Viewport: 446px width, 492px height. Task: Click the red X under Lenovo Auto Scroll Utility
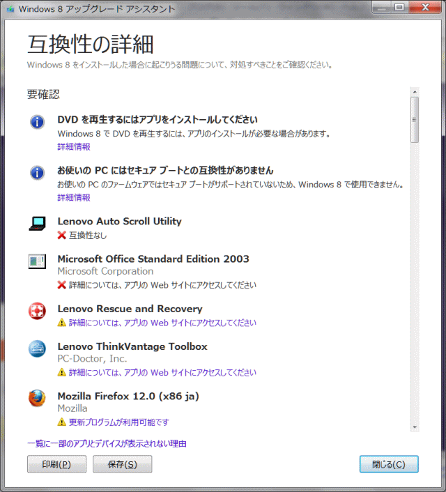(x=62, y=236)
